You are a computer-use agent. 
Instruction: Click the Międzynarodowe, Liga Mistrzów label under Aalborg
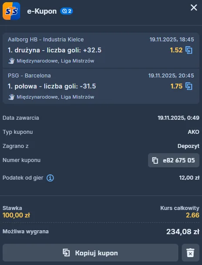pos(55,61)
